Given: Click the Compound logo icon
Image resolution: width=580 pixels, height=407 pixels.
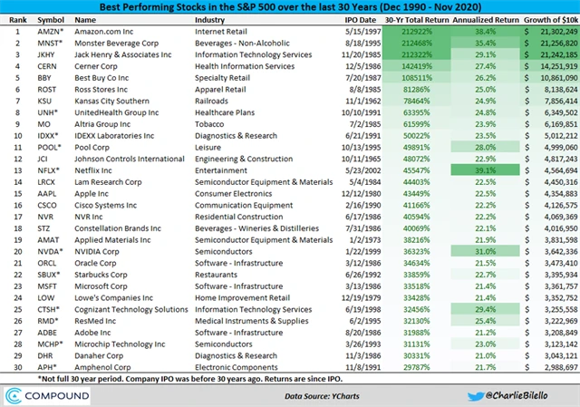Looking at the screenshot, I should (14, 396).
